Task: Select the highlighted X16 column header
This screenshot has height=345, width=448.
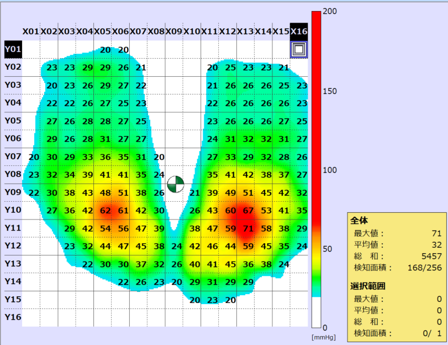Action: (x=299, y=32)
